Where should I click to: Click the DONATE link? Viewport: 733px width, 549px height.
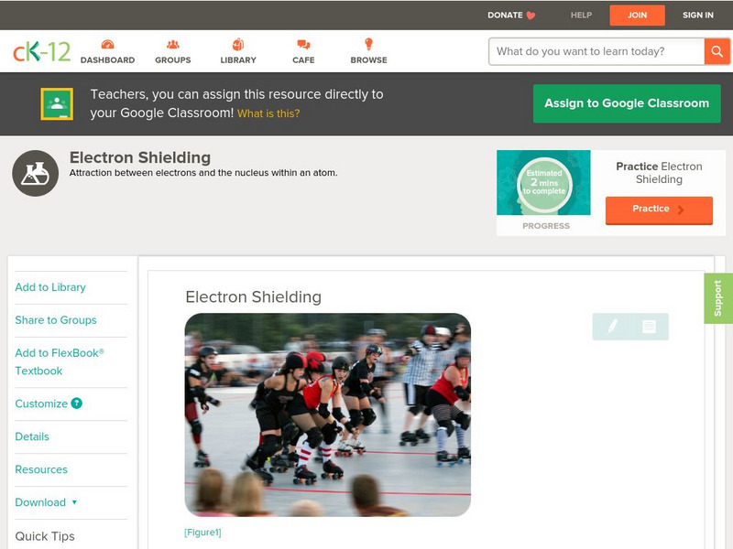pos(505,16)
